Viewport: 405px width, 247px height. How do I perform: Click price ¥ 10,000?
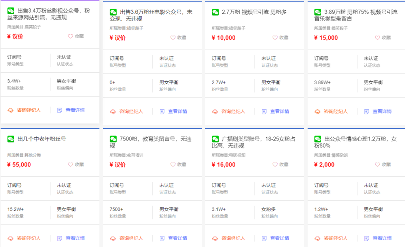223,38
